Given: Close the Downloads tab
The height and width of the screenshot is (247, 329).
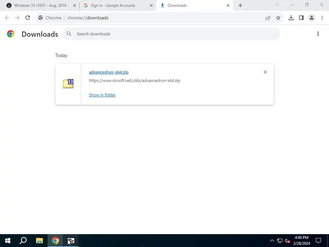Looking at the screenshot, I should (x=228, y=5).
